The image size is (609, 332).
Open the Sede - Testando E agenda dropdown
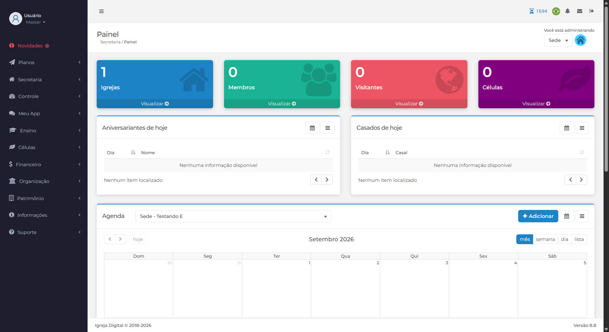point(233,216)
